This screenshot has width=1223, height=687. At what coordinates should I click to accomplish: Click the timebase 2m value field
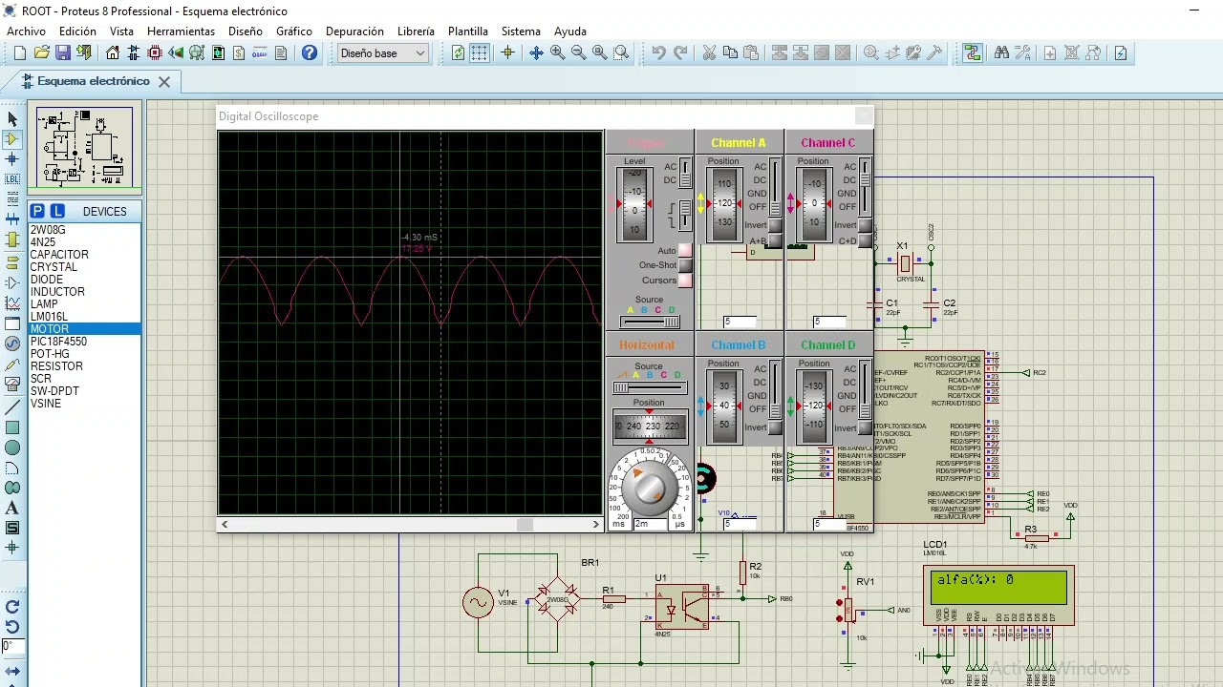pos(651,525)
